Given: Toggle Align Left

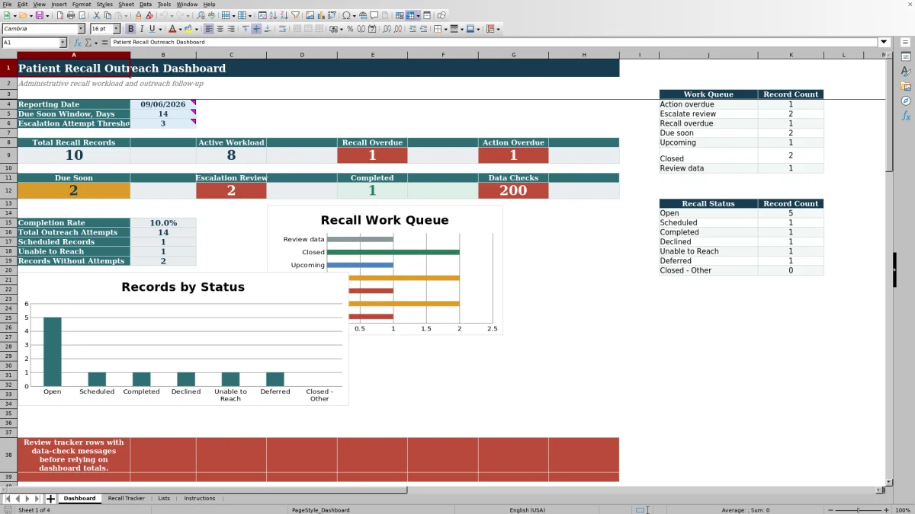Looking at the screenshot, I should (x=208, y=29).
